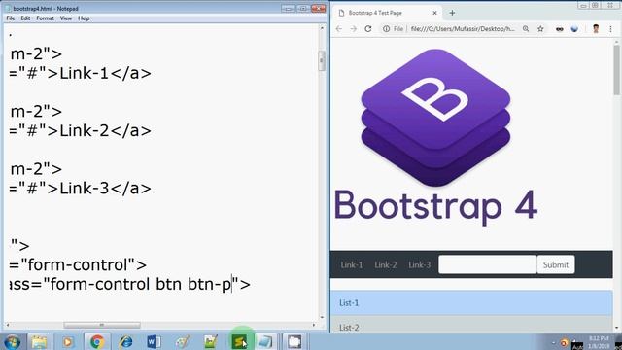
Task: Switch to Chrome from taskbar
Action: 97,341
